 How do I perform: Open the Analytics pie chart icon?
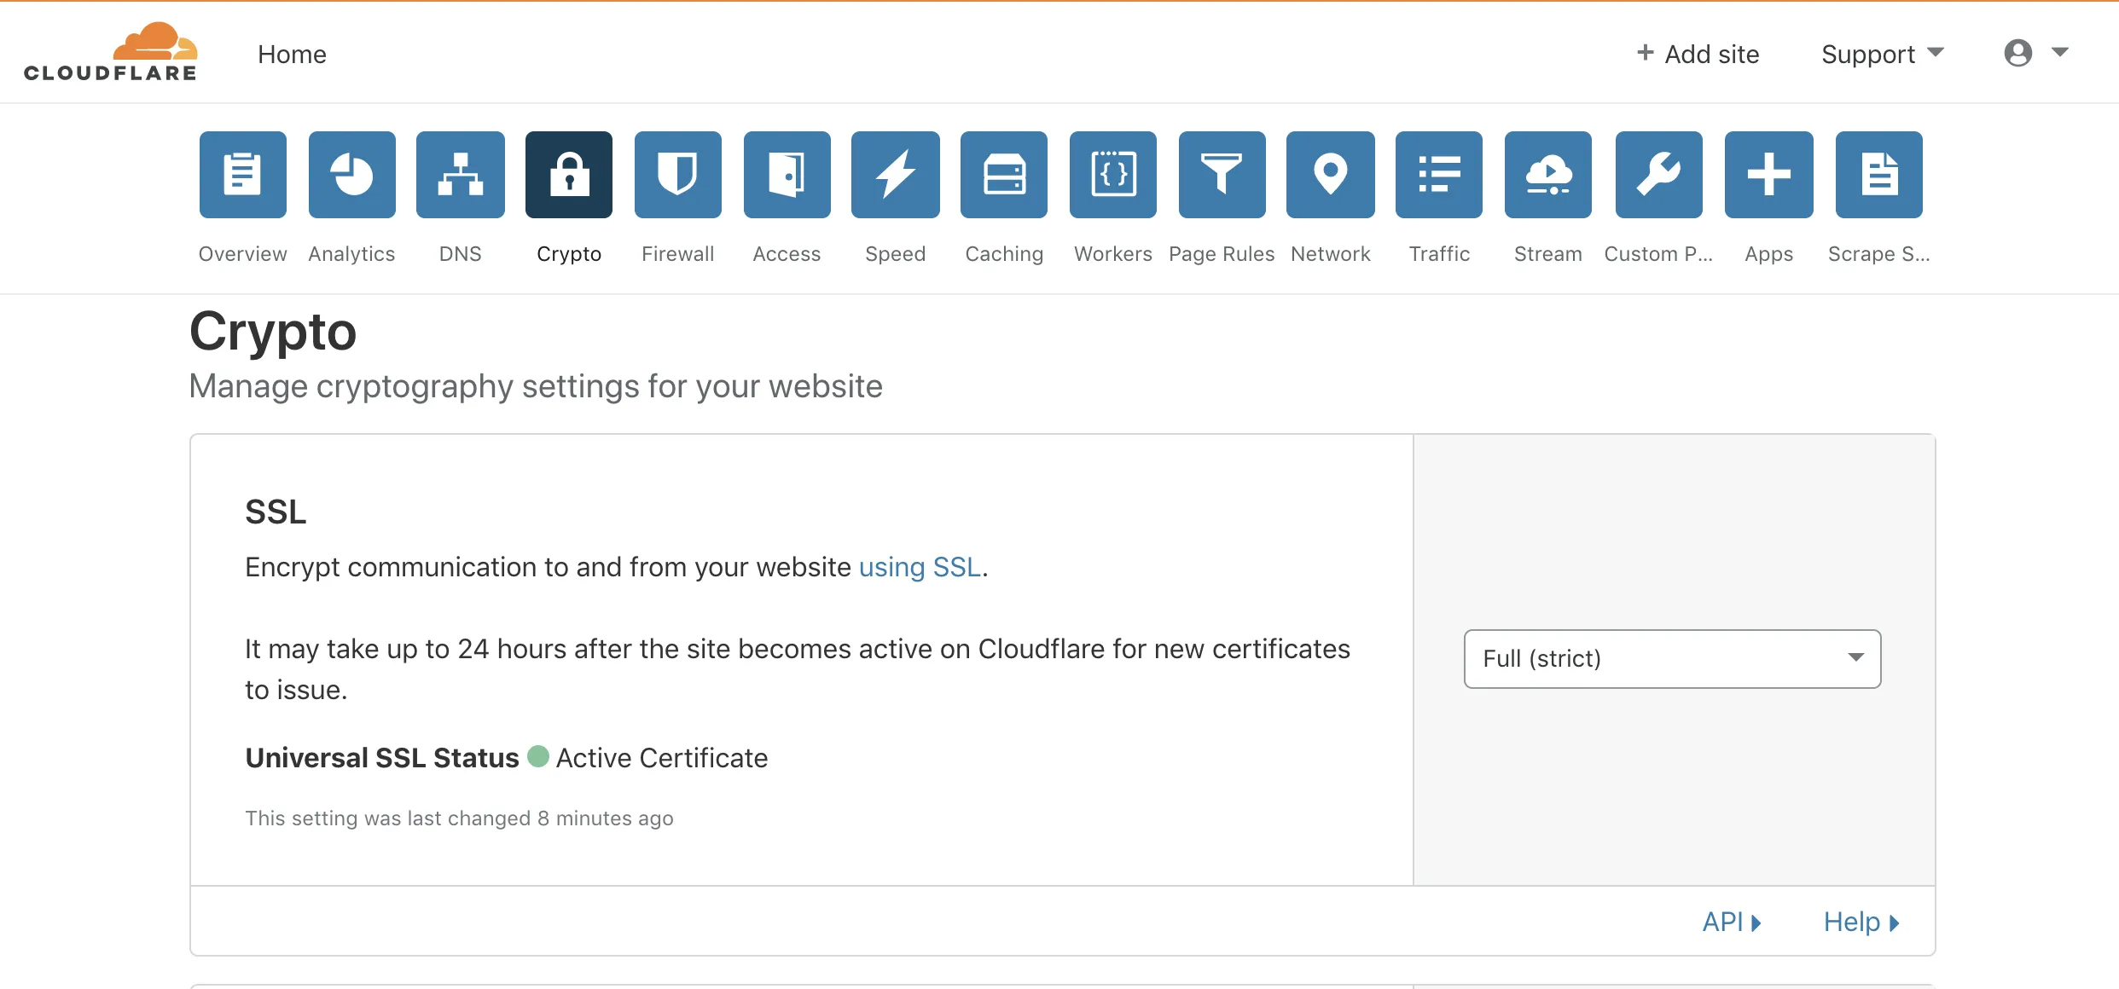click(x=351, y=175)
